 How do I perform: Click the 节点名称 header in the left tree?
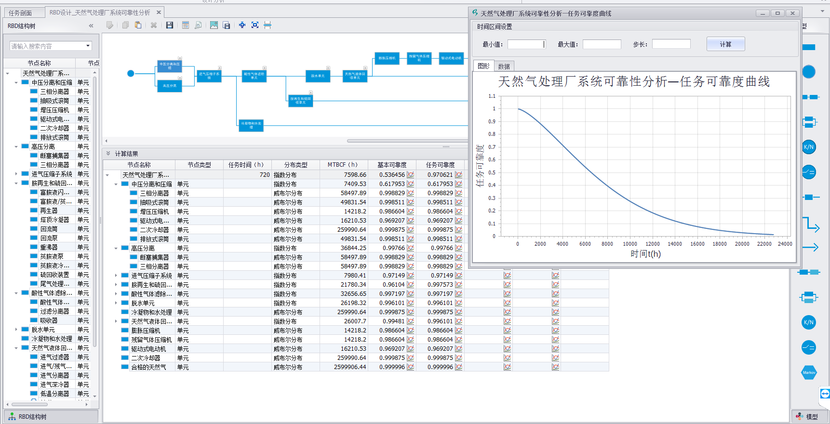(x=40, y=63)
